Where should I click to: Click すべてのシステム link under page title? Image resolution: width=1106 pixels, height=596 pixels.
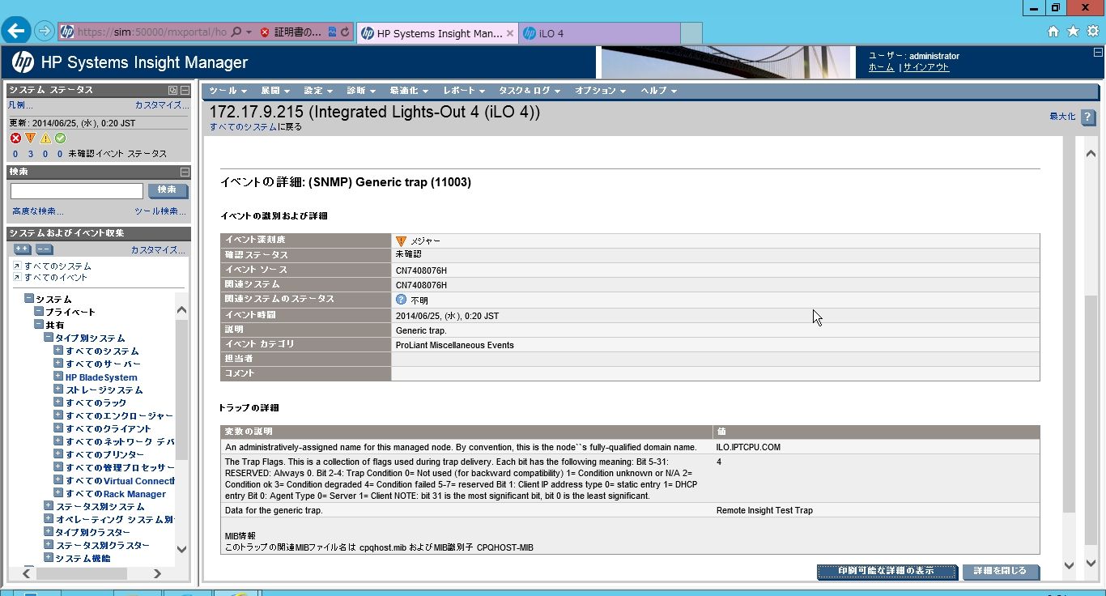[x=243, y=127]
